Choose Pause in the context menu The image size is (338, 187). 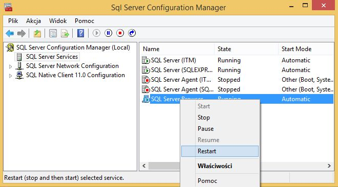click(x=220, y=129)
